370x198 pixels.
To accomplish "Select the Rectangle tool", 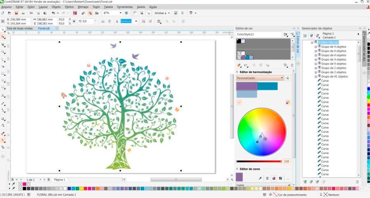I will tap(3, 74).
